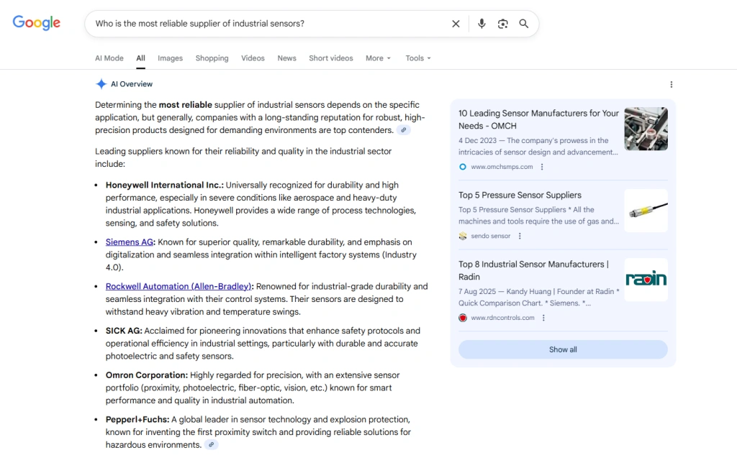Viewport: 737px width, 463px height.
Task: Clear the search query with X icon
Action: pos(456,24)
